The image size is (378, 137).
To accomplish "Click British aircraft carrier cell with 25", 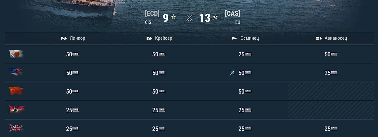I will pos(331,129).
